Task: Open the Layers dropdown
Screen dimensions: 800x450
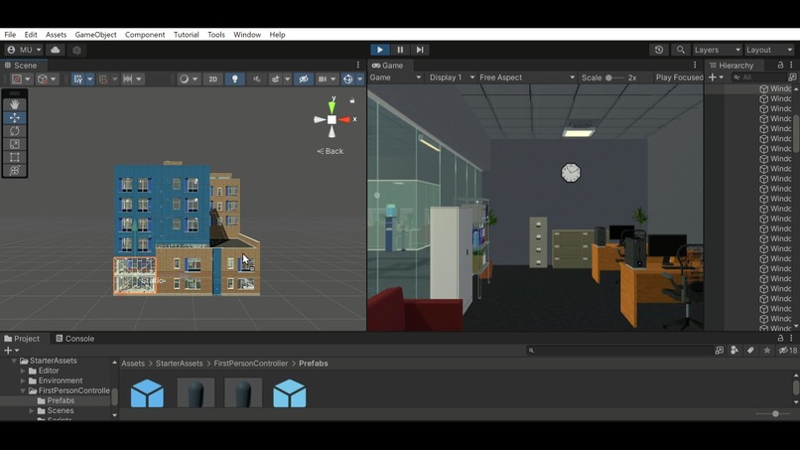Action: pyautogui.click(x=717, y=50)
